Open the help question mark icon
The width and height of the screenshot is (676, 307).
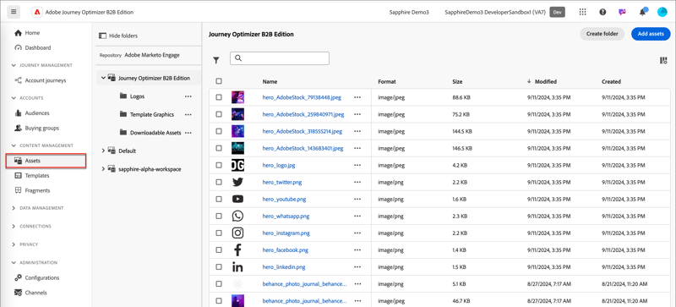(x=602, y=12)
